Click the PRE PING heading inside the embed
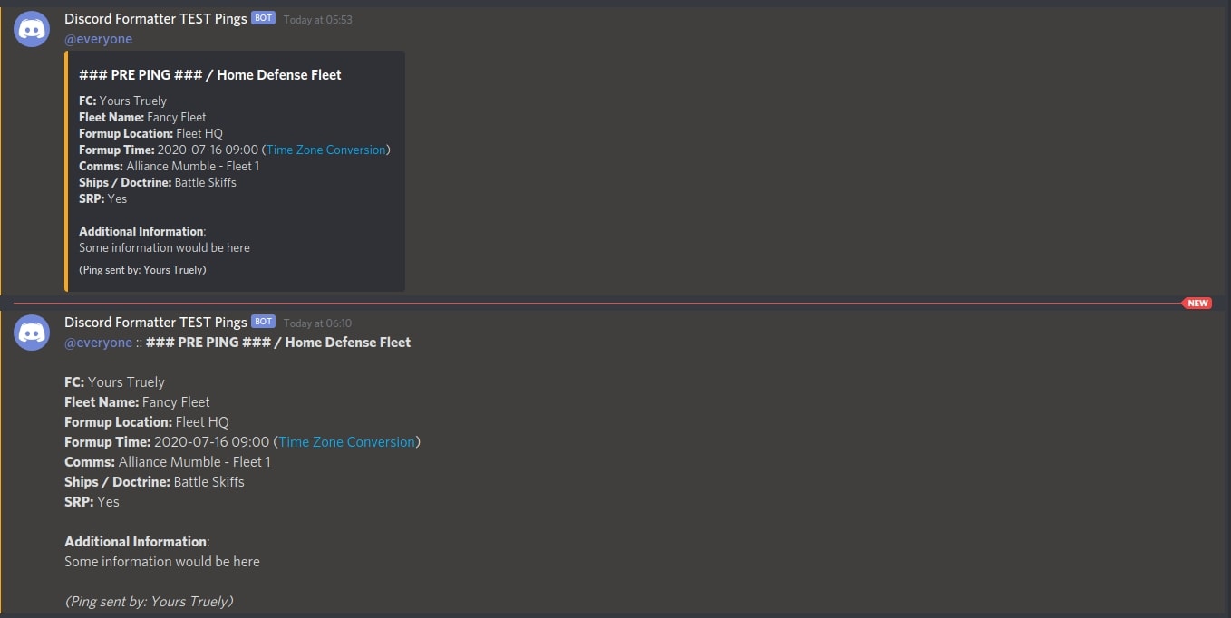Viewport: 1231px width, 618px height. click(x=209, y=74)
